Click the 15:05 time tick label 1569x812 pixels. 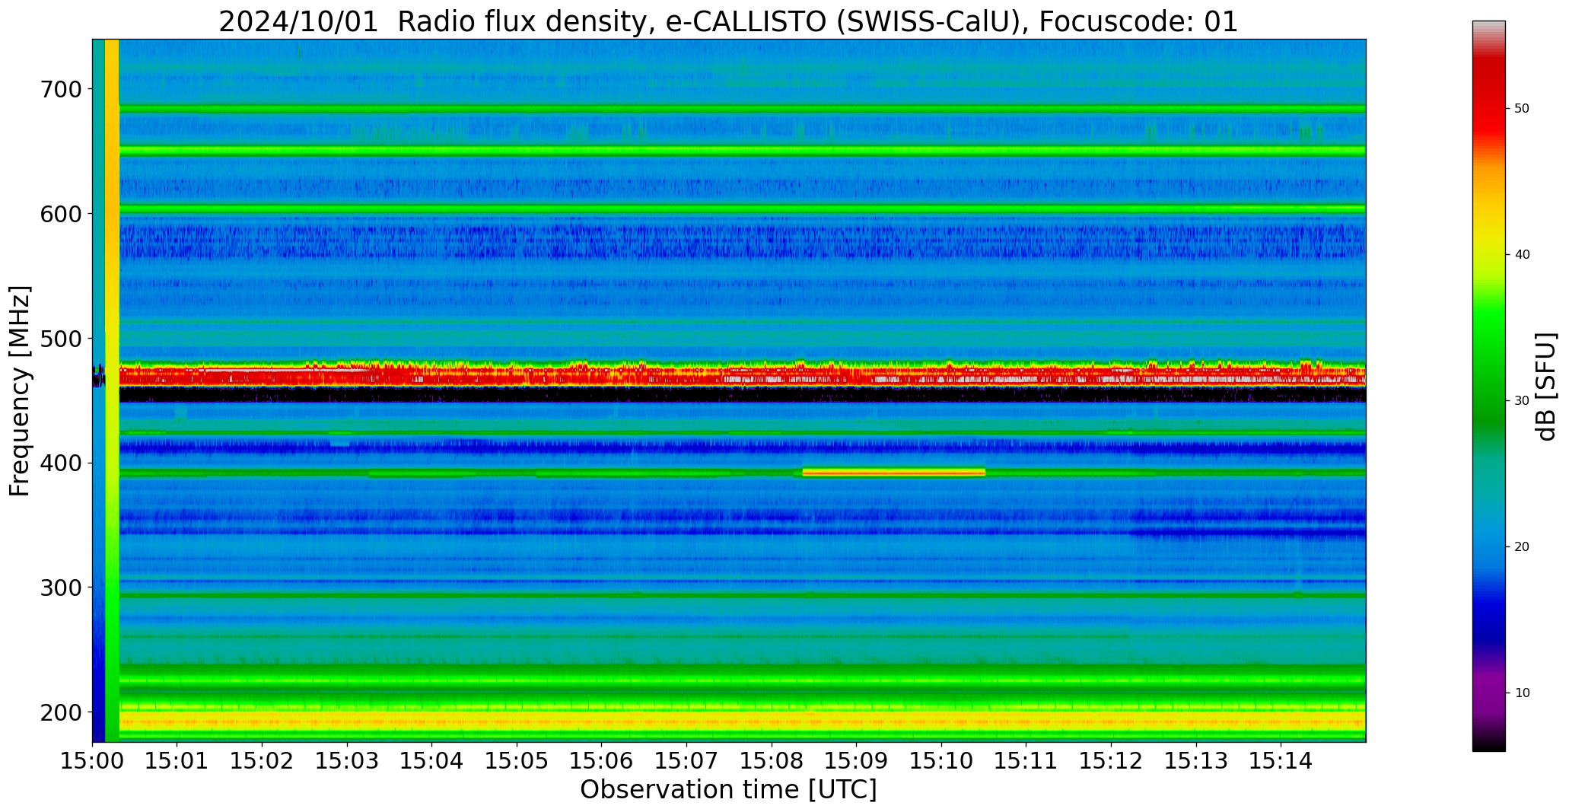517,761
